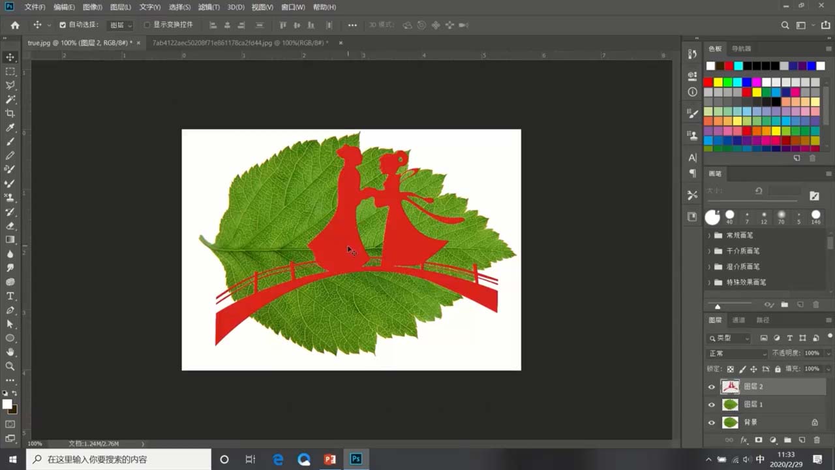The image size is (835, 470).
Task: Click the delete layer trash icon
Action: (817, 440)
